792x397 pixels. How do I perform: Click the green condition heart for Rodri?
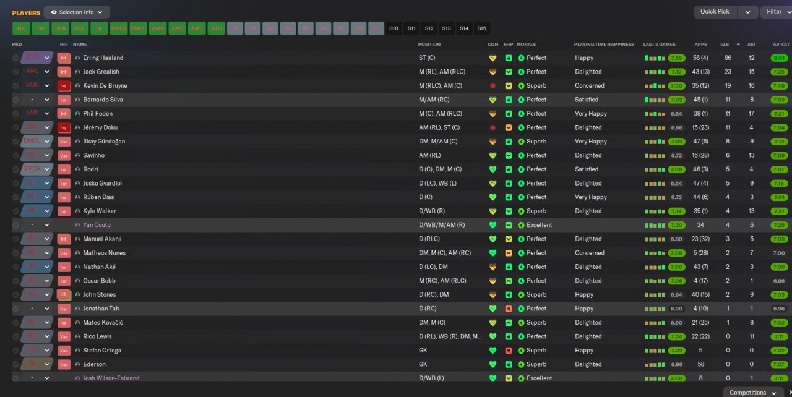[493, 169]
